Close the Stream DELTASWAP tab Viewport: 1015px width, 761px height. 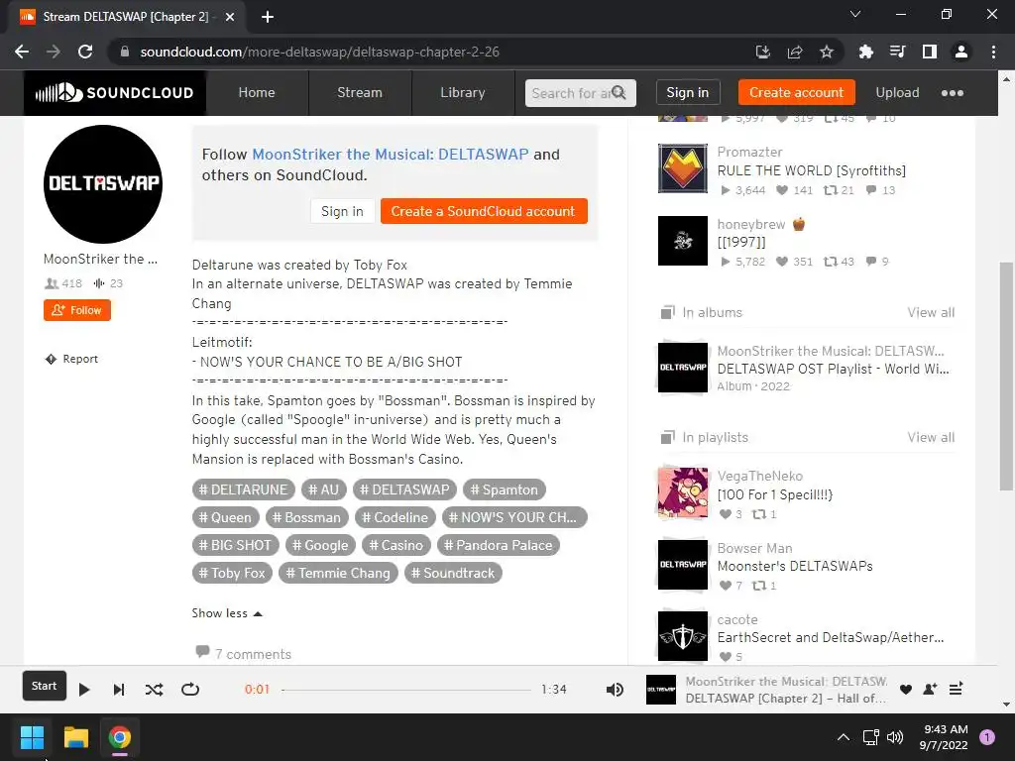(230, 17)
